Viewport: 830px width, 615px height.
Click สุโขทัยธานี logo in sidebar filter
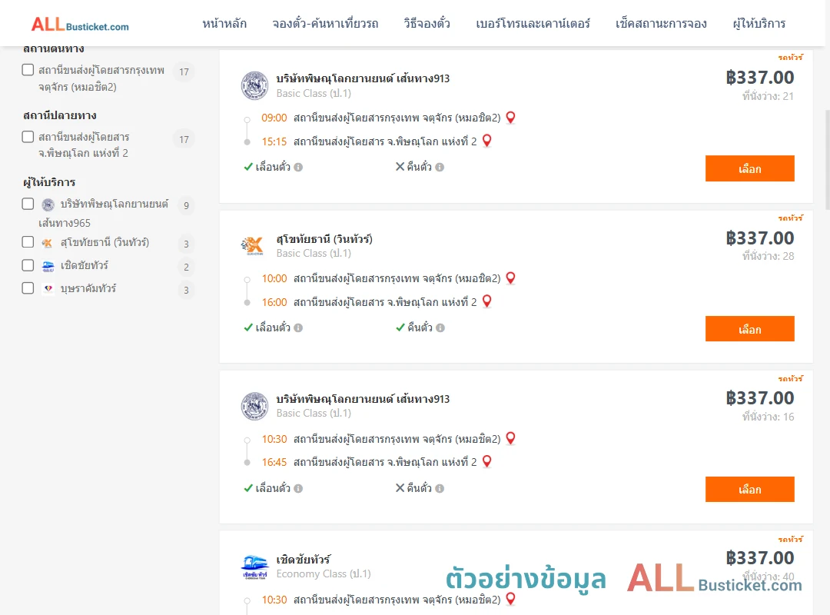pyautogui.click(x=47, y=243)
